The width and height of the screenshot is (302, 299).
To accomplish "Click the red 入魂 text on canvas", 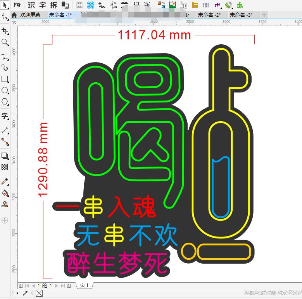I will 131,207.
